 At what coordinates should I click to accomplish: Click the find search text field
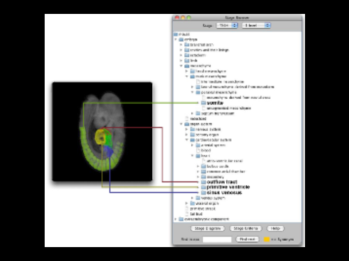[217, 239]
